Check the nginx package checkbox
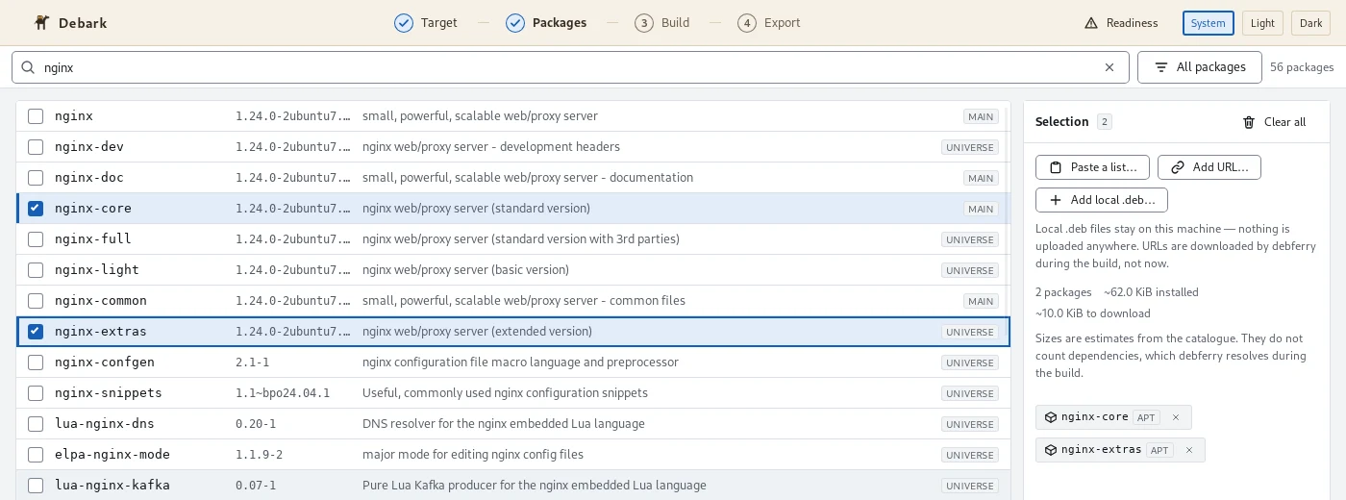The height and width of the screenshot is (500, 1346). point(36,116)
